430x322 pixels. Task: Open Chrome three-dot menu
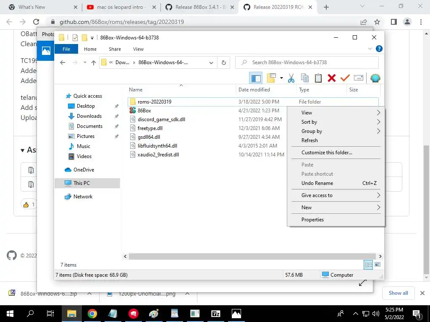(421, 22)
